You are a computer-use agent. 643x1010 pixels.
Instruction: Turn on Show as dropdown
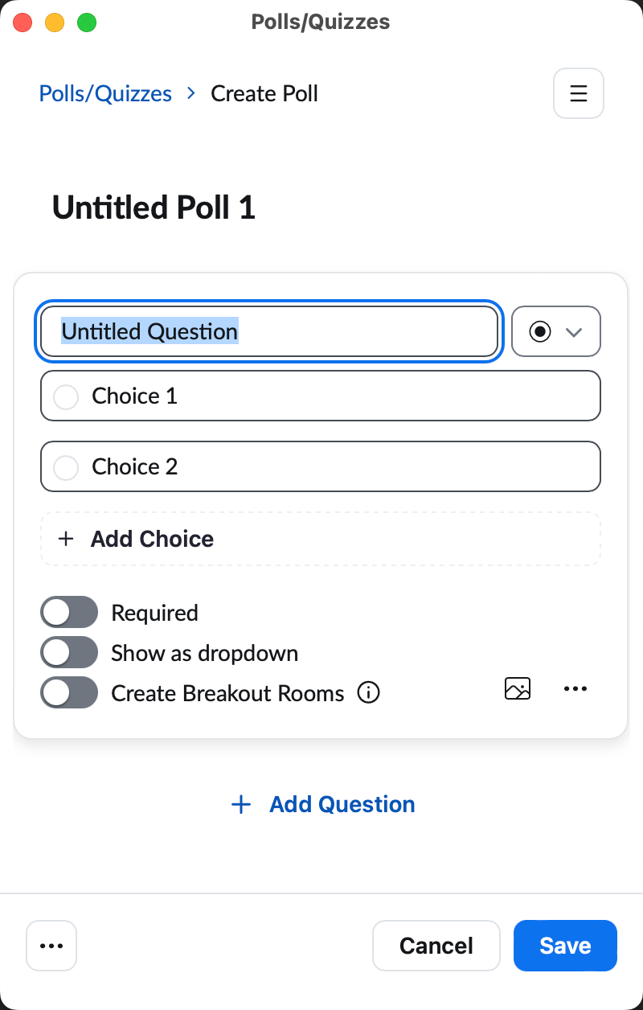coord(68,652)
